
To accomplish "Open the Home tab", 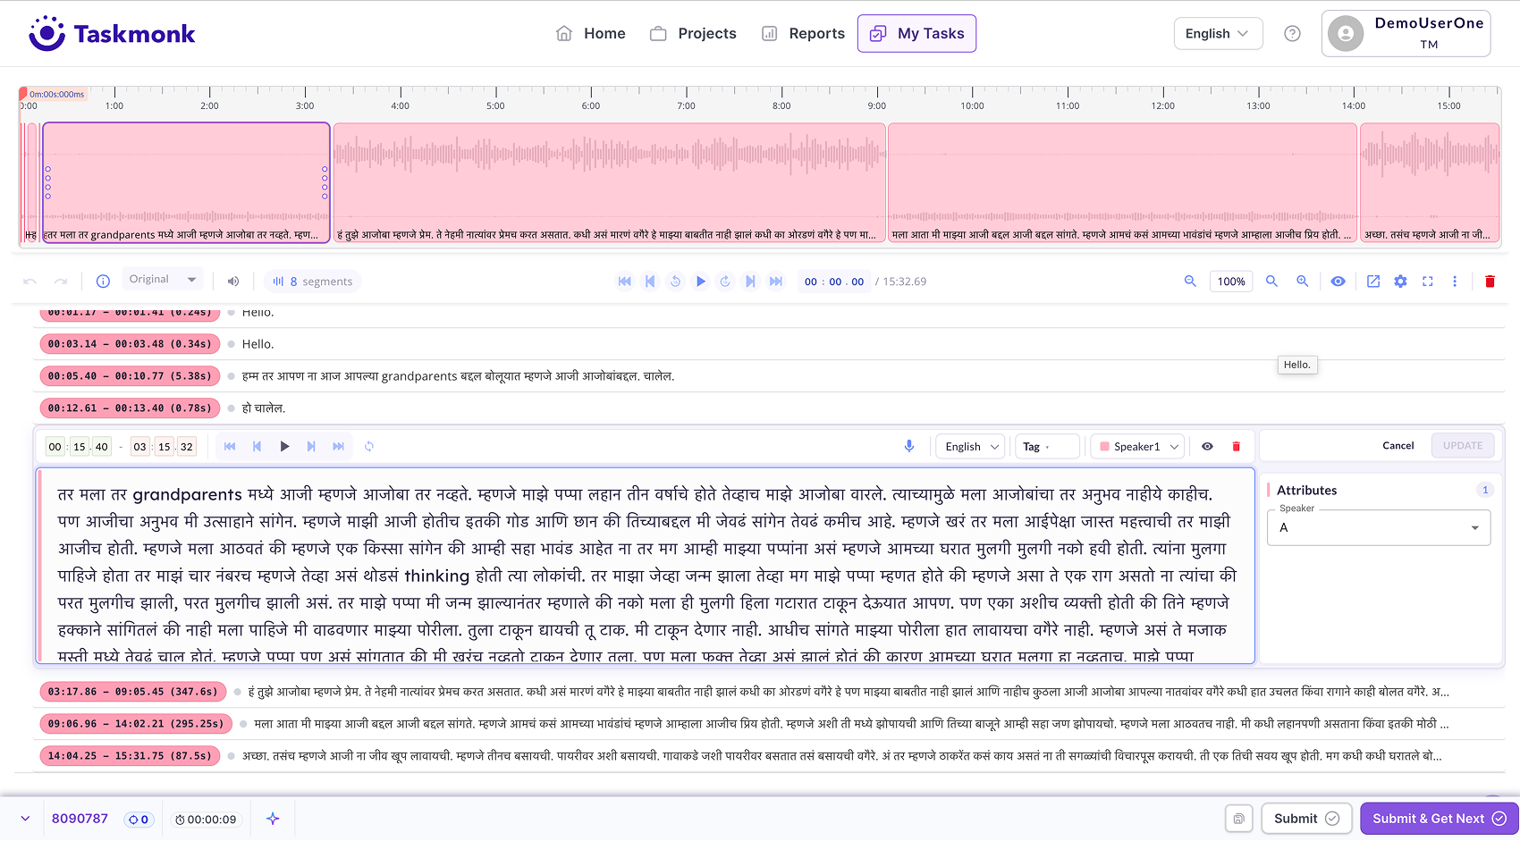I will (590, 33).
